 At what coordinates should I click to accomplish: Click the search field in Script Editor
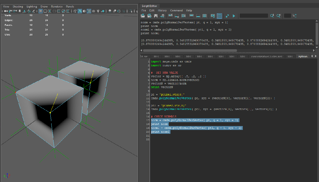click(254, 16)
